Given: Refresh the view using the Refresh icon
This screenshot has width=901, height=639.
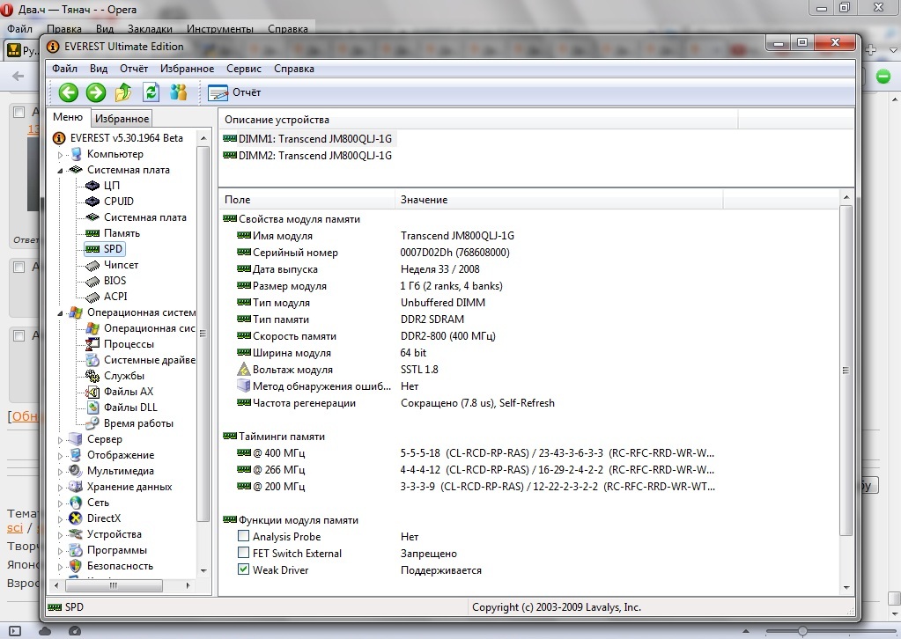Looking at the screenshot, I should (x=151, y=92).
